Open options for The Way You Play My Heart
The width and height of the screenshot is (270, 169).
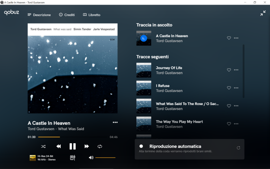click(236, 124)
